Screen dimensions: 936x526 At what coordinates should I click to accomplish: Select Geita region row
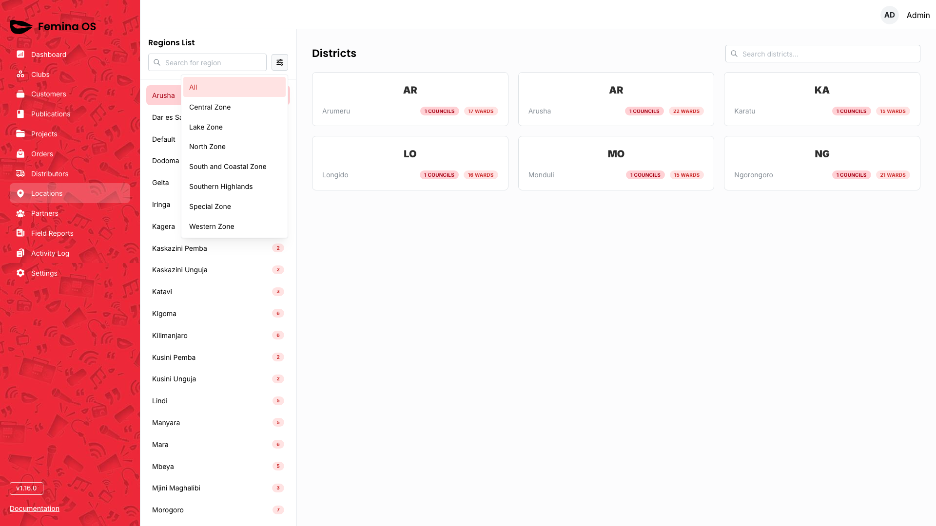[x=163, y=183]
